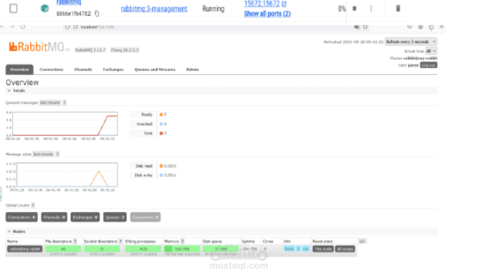Click the Queued messages chart
This screenshot has width=478, height=276.
point(65,124)
